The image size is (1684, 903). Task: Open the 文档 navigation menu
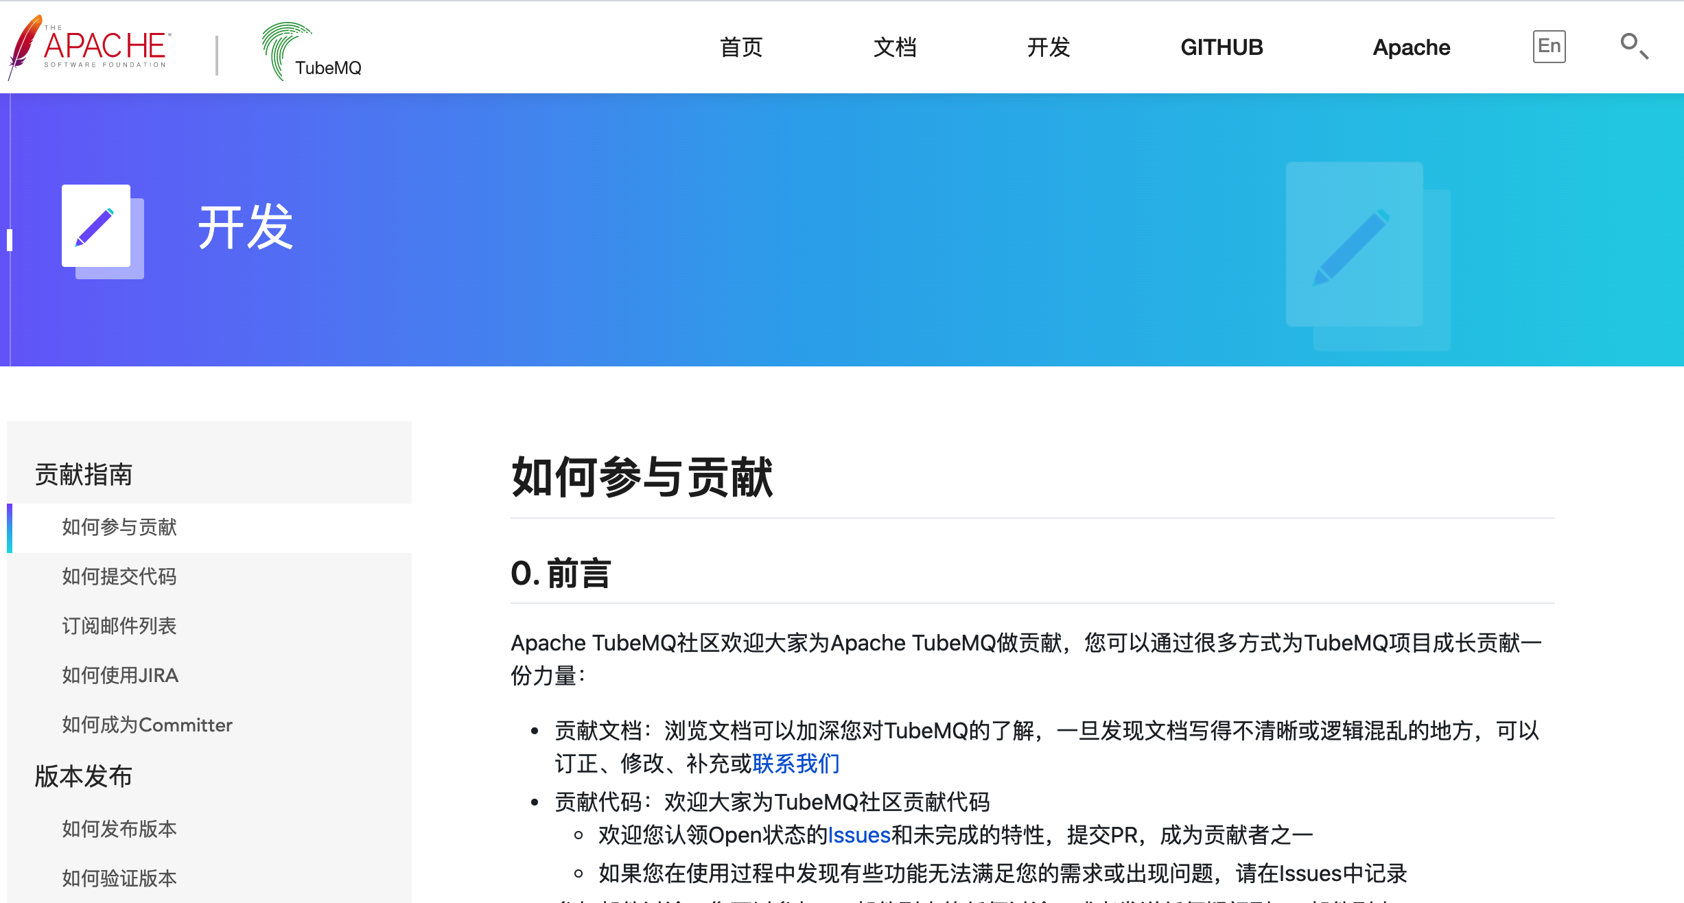(x=895, y=47)
